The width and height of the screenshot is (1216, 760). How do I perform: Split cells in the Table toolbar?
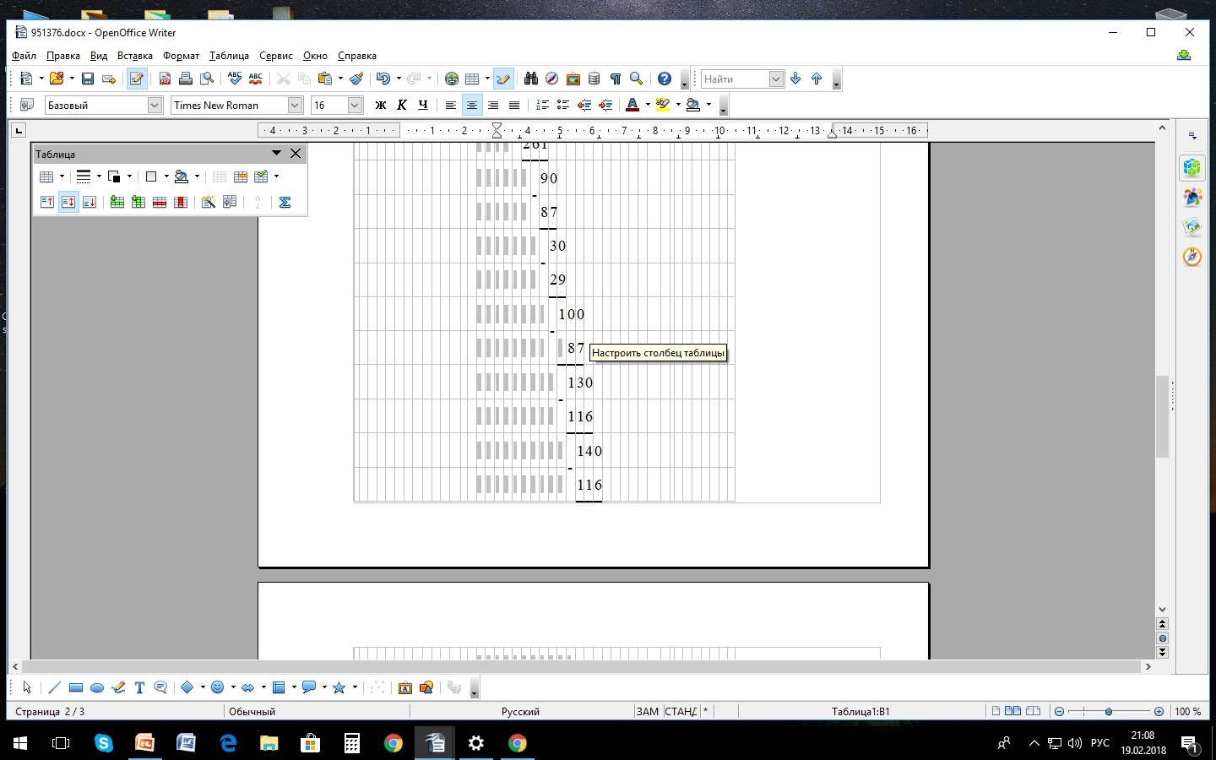click(x=241, y=176)
